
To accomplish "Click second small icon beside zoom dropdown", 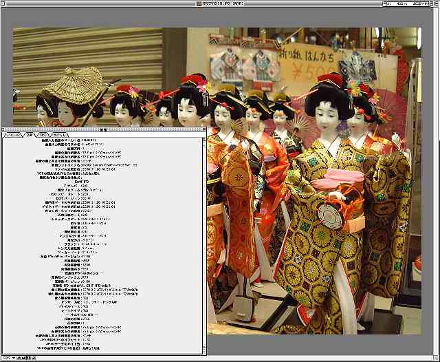I will coord(23,358).
